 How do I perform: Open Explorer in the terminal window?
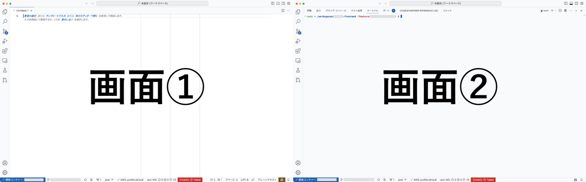point(298,12)
